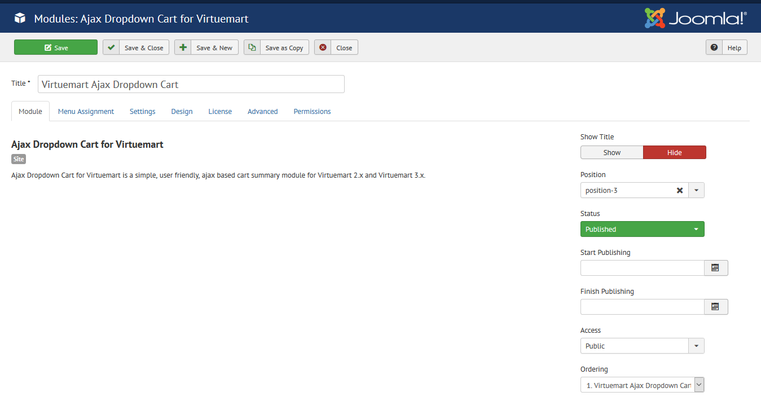This screenshot has height=401, width=761.
Task: Open the Menu Assignment tab
Action: 86,111
